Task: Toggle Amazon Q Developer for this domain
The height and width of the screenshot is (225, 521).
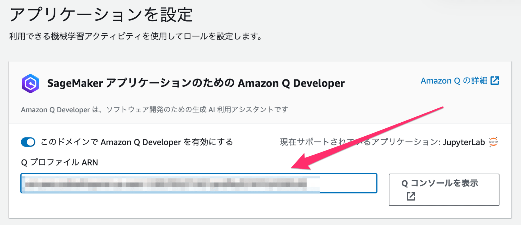Action: click(x=28, y=142)
